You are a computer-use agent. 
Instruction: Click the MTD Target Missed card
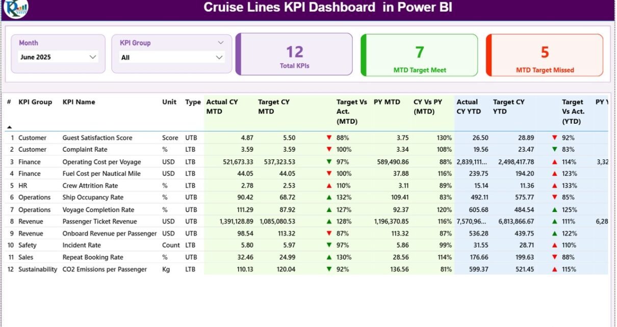pyautogui.click(x=545, y=55)
